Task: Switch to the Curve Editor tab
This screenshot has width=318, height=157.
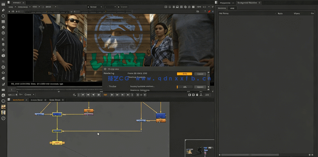Action: point(37,100)
